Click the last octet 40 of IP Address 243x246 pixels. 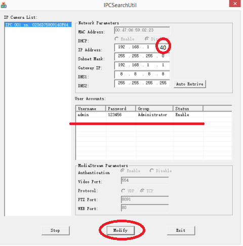(163, 48)
